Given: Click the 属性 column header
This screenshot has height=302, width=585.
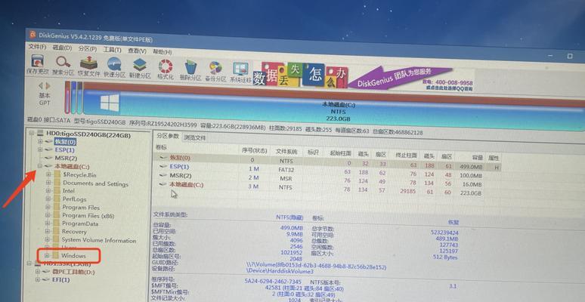Looking at the screenshot, I should 494,158.
